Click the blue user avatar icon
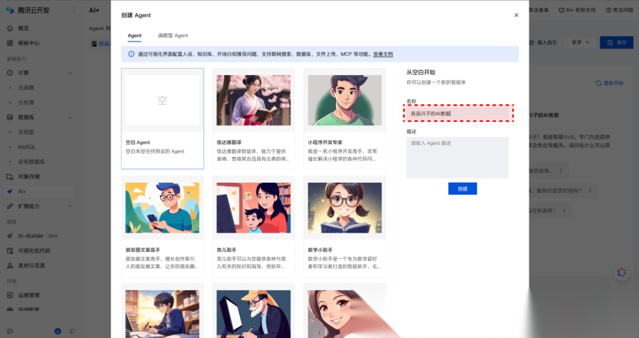The height and width of the screenshot is (338, 639). (x=58, y=331)
